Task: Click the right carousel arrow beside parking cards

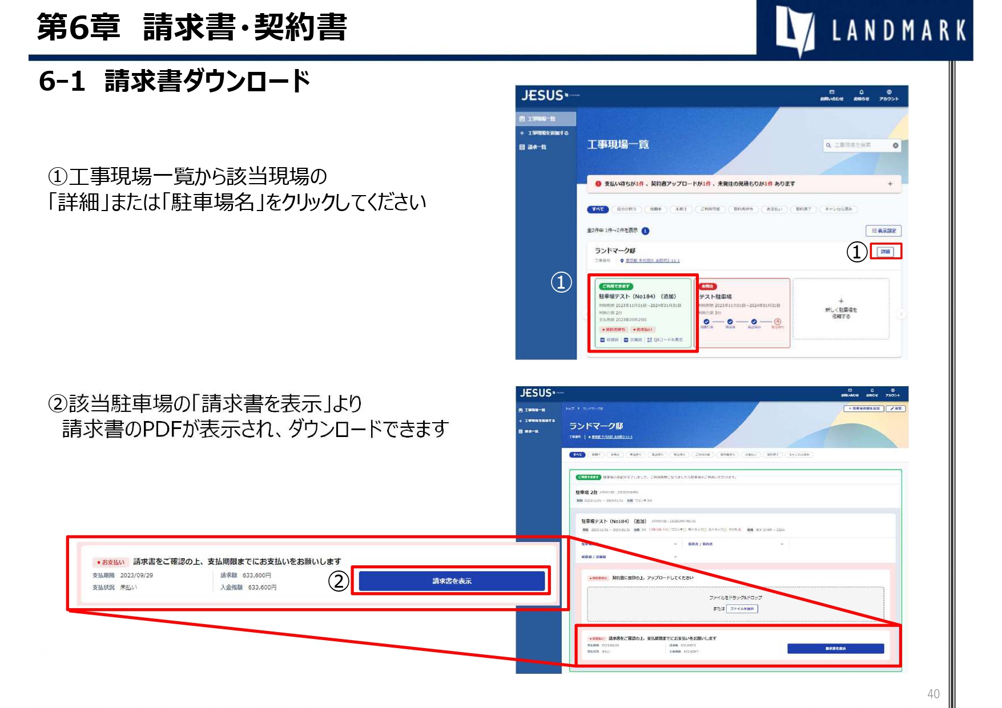Action: pyautogui.click(x=901, y=314)
